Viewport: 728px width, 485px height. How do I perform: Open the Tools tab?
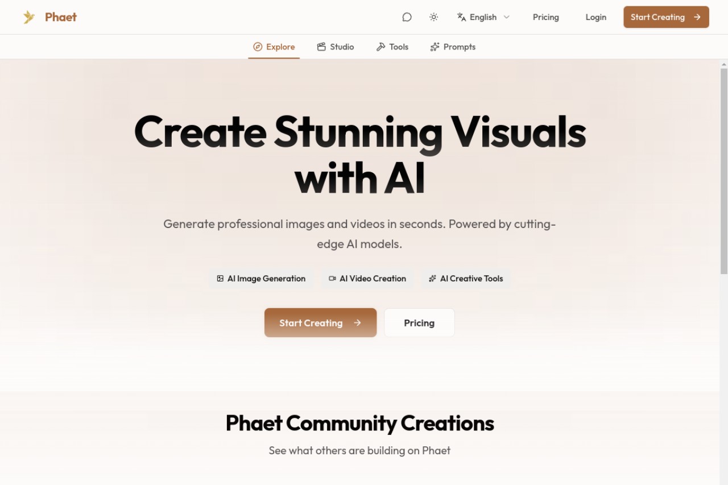[x=392, y=47]
